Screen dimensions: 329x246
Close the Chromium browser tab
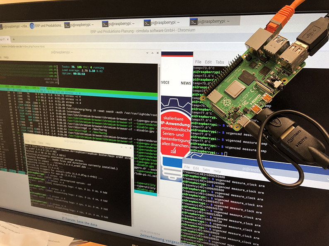pos(8,39)
